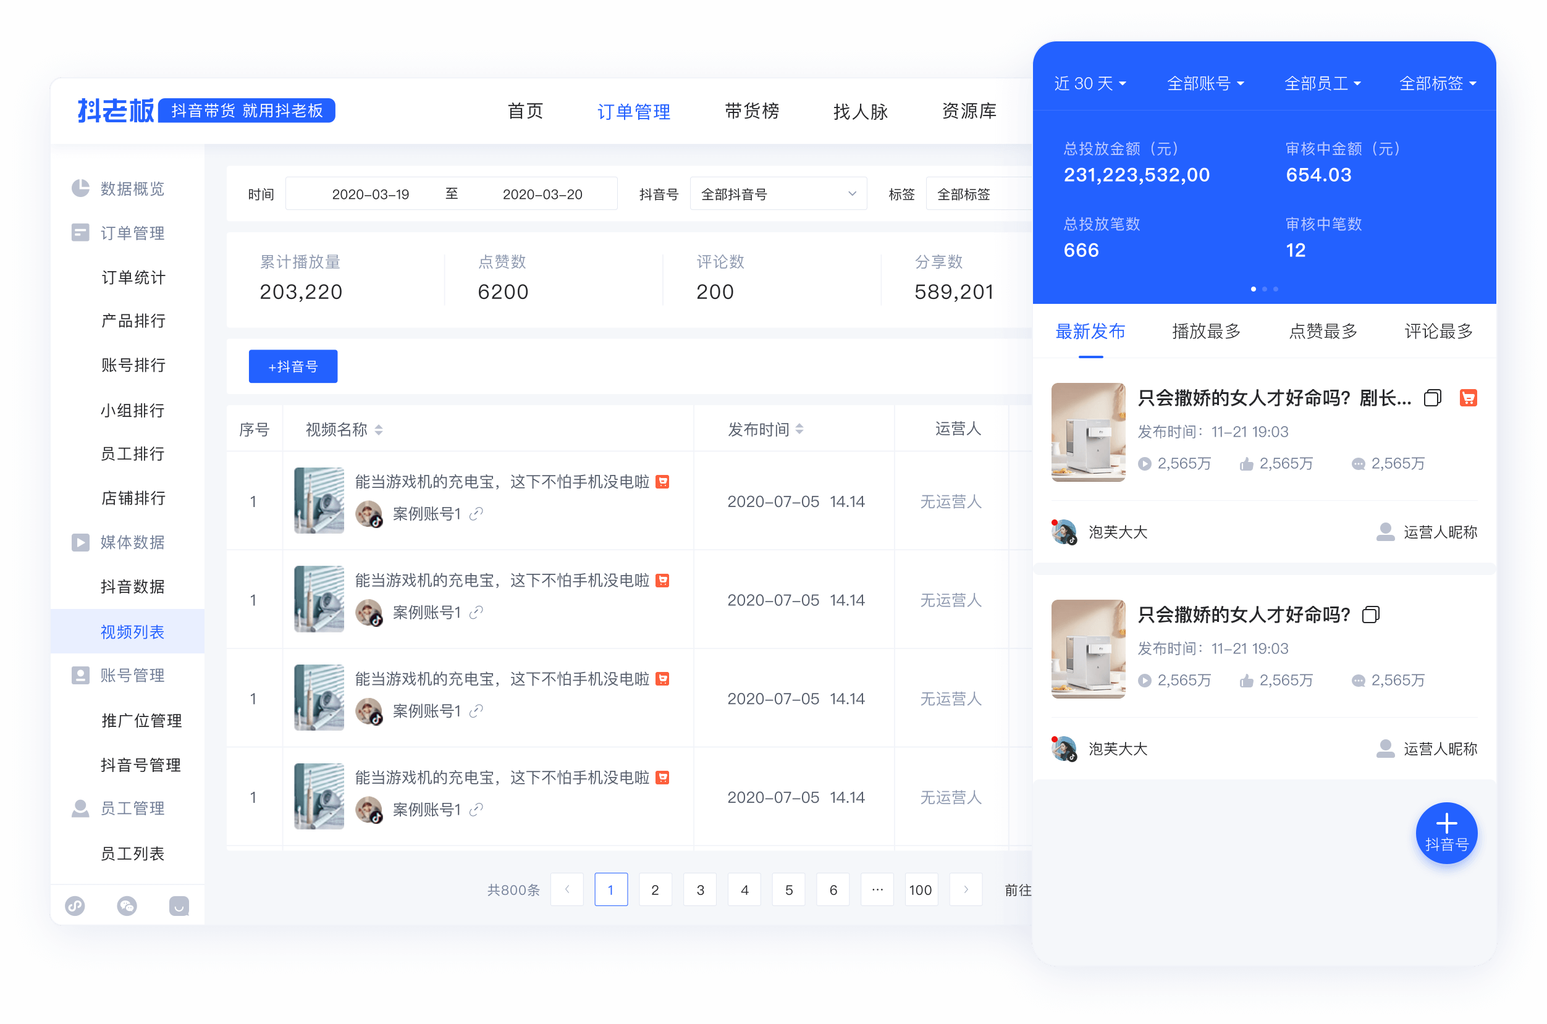Click the 数据概览 pie chart icon in sidebar

coord(80,187)
